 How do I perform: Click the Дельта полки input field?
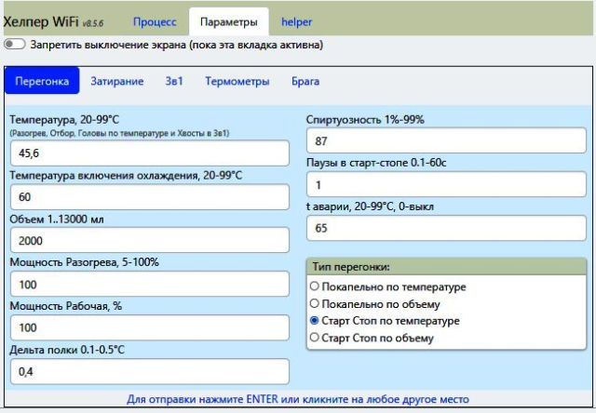point(149,371)
